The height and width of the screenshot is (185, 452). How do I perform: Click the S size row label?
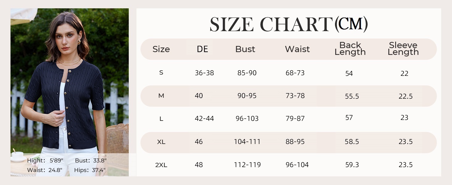pos(161,73)
